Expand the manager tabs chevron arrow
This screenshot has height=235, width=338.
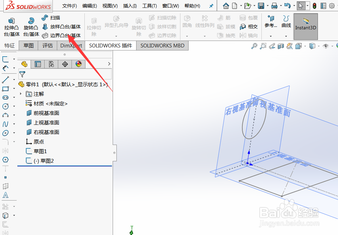coord(109,64)
